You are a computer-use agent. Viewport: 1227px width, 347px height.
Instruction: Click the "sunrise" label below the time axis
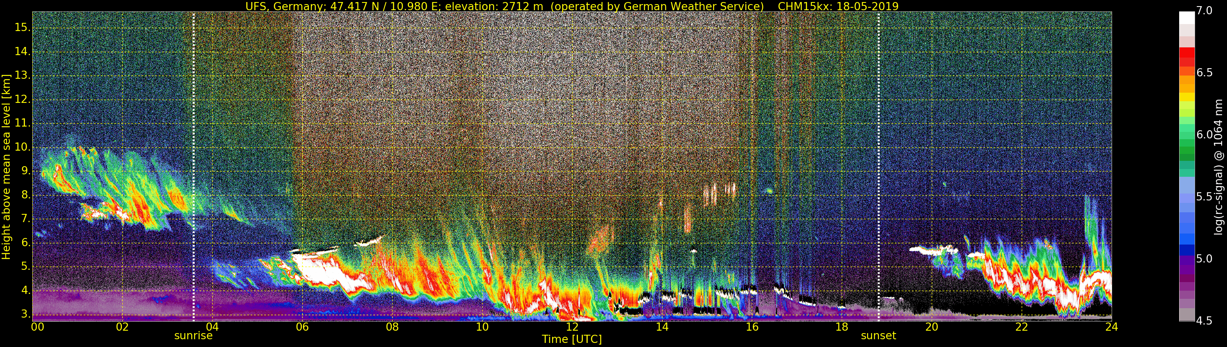coord(193,336)
